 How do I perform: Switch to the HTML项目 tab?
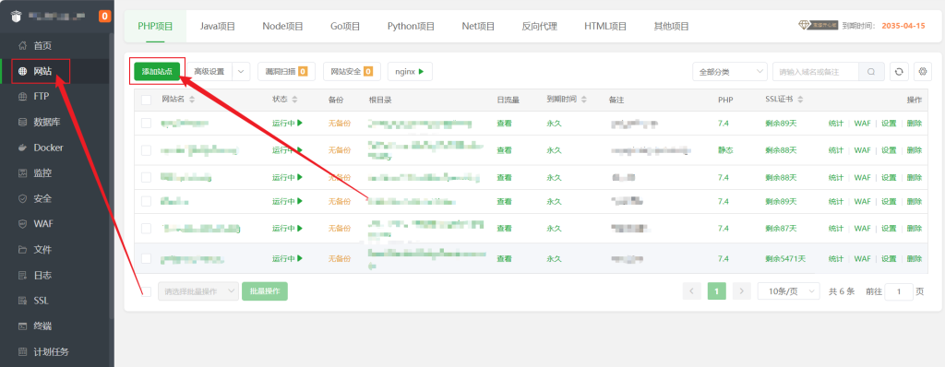click(605, 26)
